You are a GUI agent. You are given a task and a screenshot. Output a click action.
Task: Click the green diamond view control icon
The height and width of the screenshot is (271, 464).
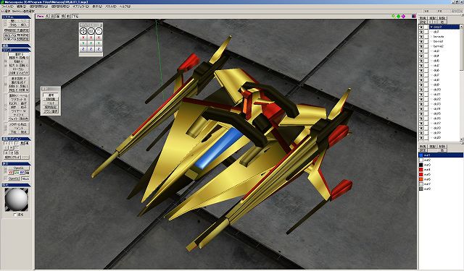(398, 16)
